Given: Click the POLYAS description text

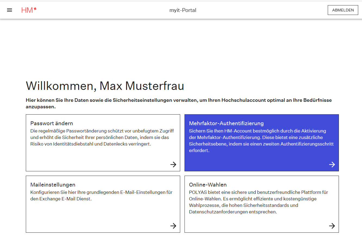Looking at the screenshot, I should pos(258,202).
